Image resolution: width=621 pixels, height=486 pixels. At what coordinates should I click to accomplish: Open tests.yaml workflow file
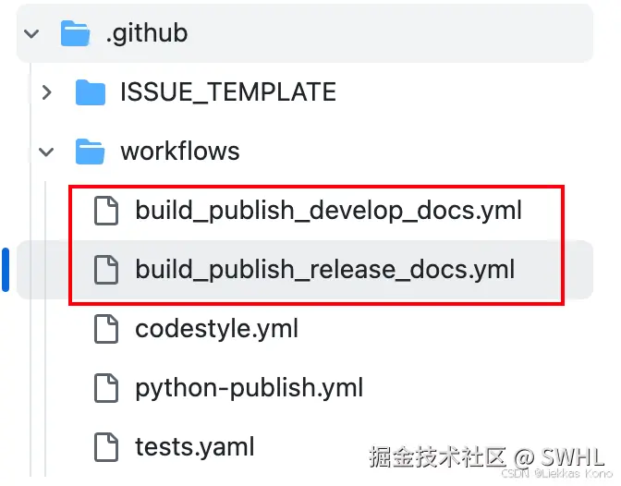(194, 447)
